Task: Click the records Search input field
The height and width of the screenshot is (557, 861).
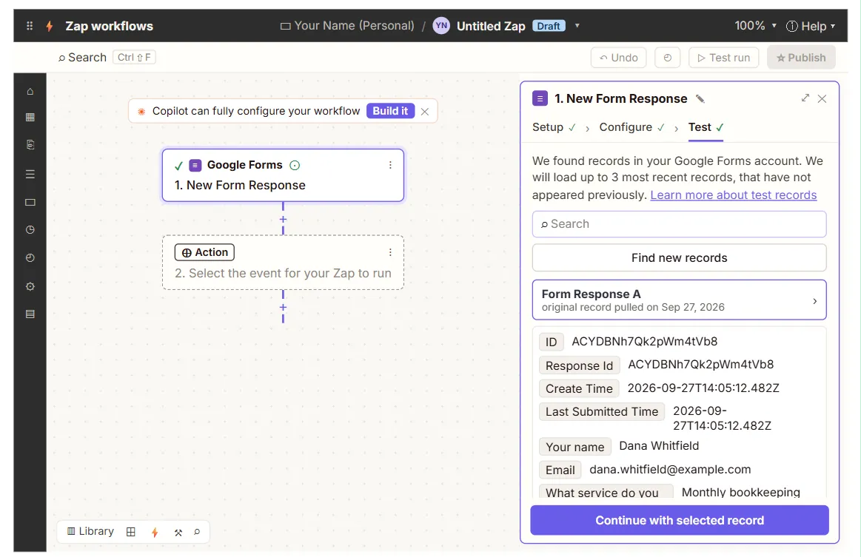Action: (x=679, y=224)
